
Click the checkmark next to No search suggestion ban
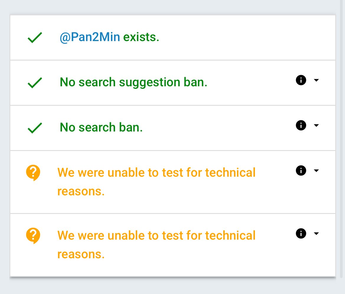[x=35, y=83]
